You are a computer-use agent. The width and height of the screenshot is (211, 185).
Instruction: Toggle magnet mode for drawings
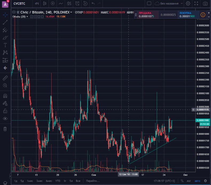[5, 96]
